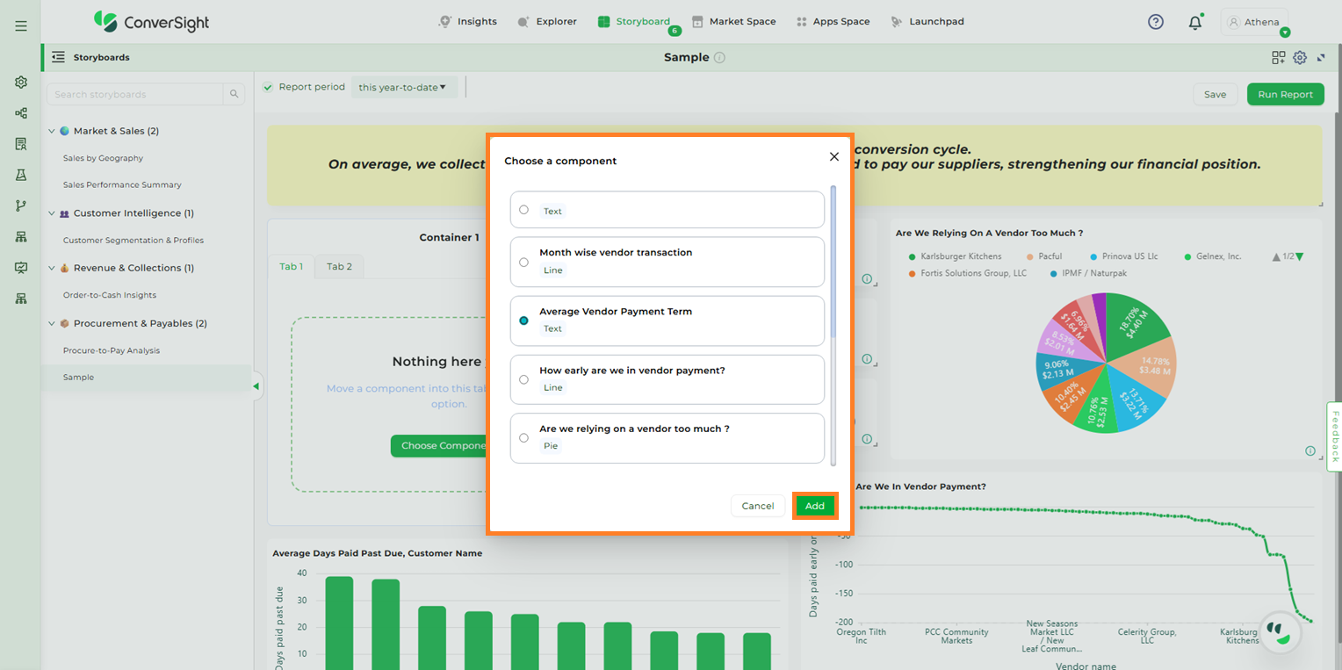This screenshot has width=1342, height=670.
Task: Go to the Explorer menu
Action: [547, 21]
